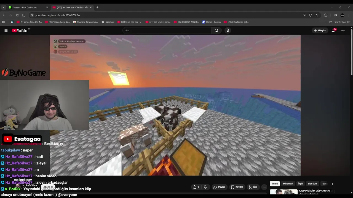Click the install/cast icon in address bar
This screenshot has height=198, width=353.
click(311, 15)
